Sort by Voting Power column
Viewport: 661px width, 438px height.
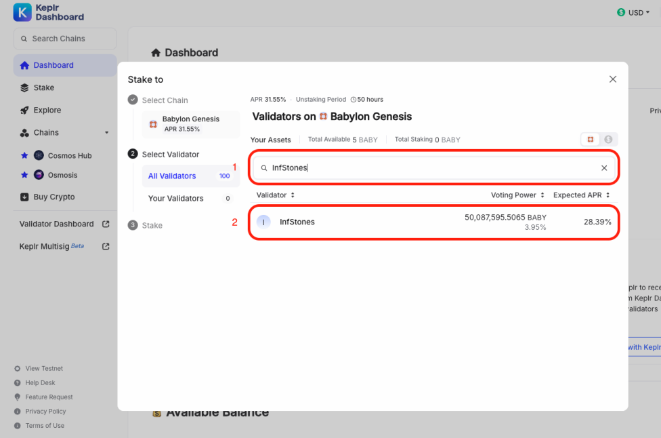(517, 195)
